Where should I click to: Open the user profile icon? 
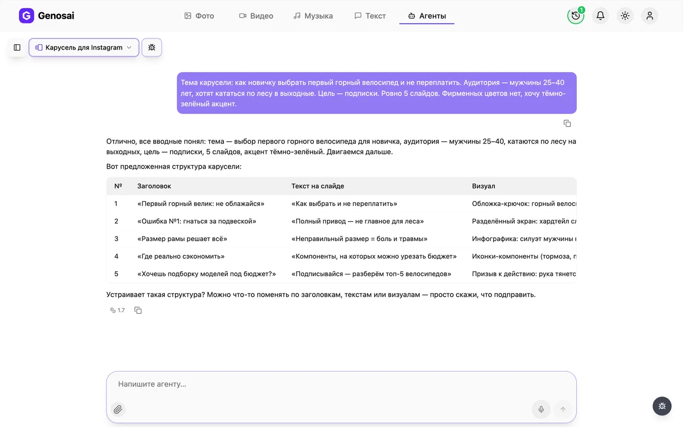tap(649, 15)
